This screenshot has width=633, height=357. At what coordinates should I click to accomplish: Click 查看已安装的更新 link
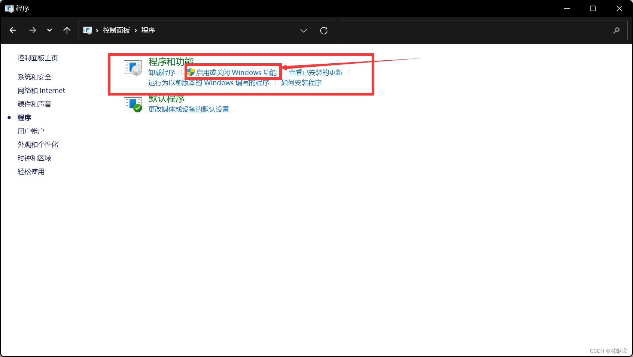click(x=316, y=73)
